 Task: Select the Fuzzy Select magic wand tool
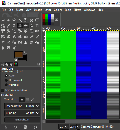click(x=20, y=20)
